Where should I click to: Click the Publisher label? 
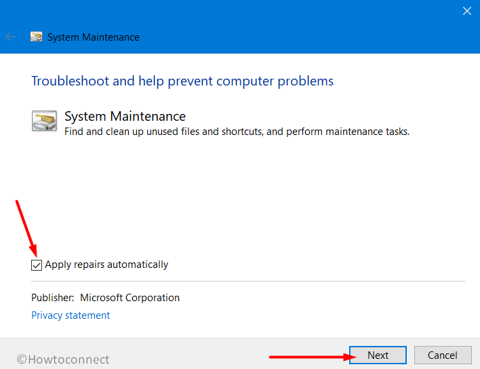[53, 298]
